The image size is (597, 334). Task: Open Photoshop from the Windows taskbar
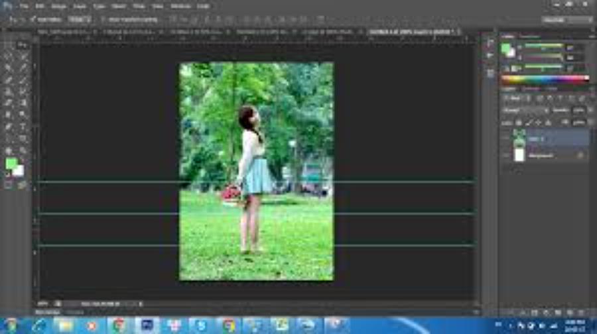(x=147, y=325)
